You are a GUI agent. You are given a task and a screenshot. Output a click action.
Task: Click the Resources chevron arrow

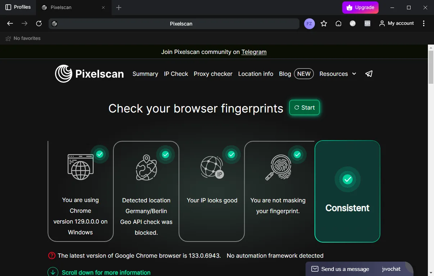354,74
